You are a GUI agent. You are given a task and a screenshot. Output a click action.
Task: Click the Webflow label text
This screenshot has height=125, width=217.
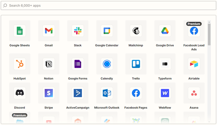(165, 108)
